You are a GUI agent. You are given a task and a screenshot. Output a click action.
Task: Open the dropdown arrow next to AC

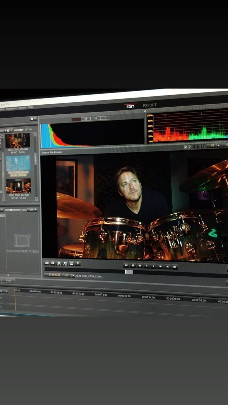tap(73, 276)
